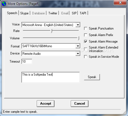128x116 pixels.
Task: Enable Speak in Service Mode checkbox
Action: [86, 57]
